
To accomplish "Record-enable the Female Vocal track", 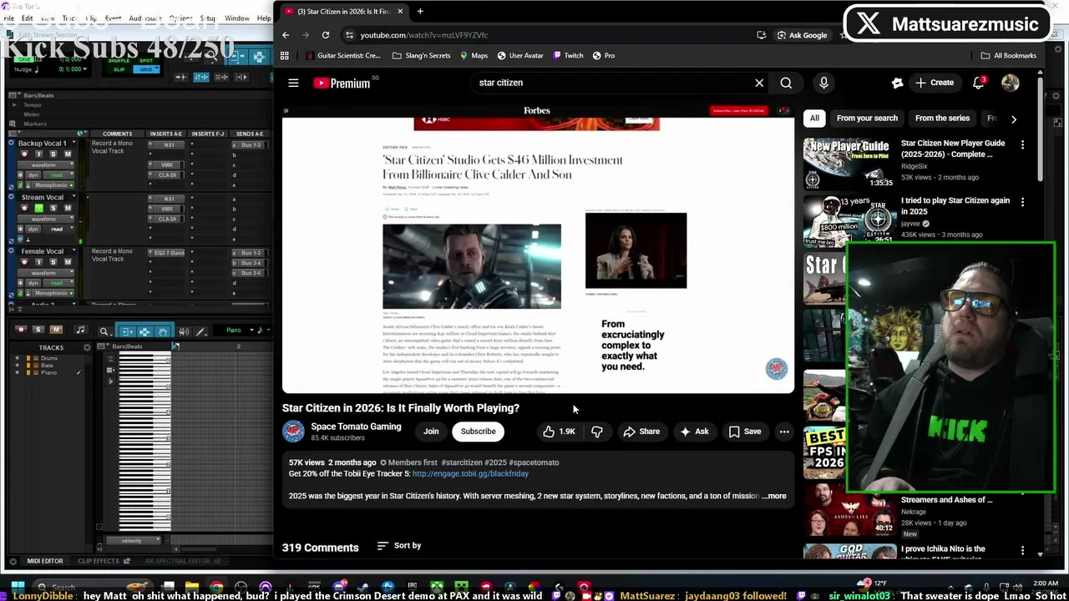I will (24, 262).
